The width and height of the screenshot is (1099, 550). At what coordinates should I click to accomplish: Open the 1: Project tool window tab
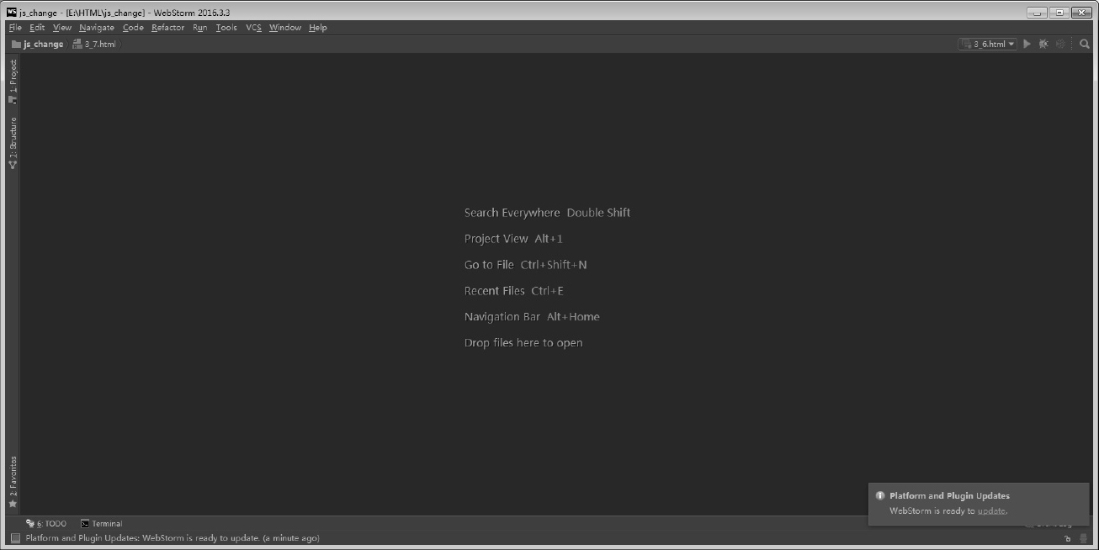point(13,81)
